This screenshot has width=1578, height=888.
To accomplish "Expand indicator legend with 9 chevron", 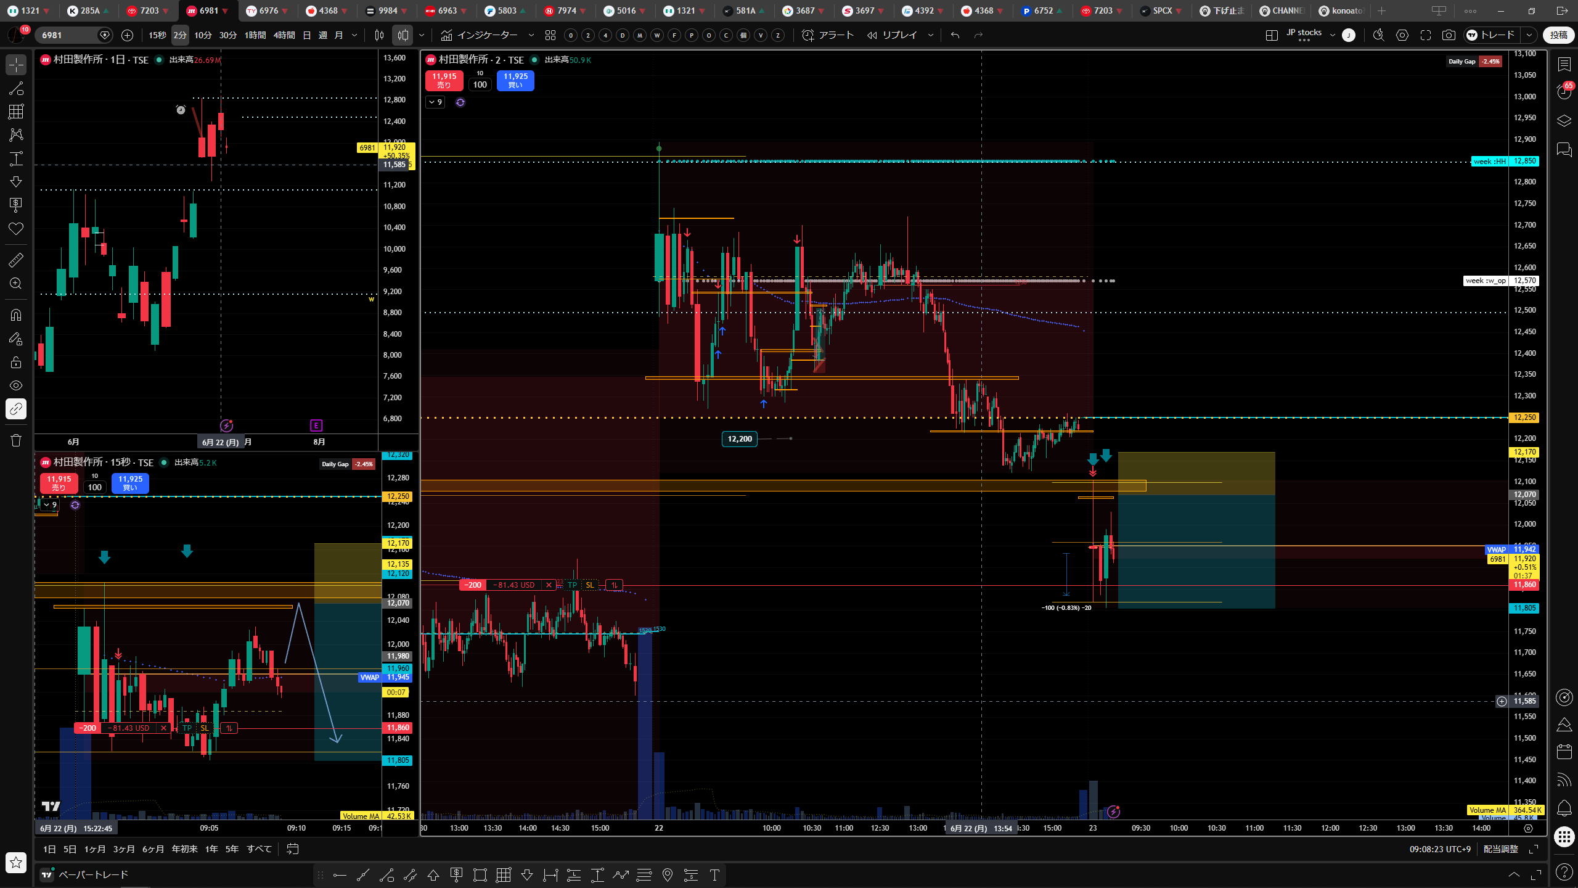I will coord(435,102).
